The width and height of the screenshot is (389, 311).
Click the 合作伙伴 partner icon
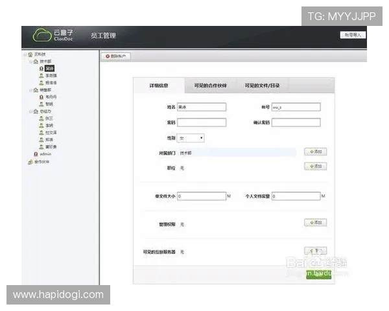(30, 162)
